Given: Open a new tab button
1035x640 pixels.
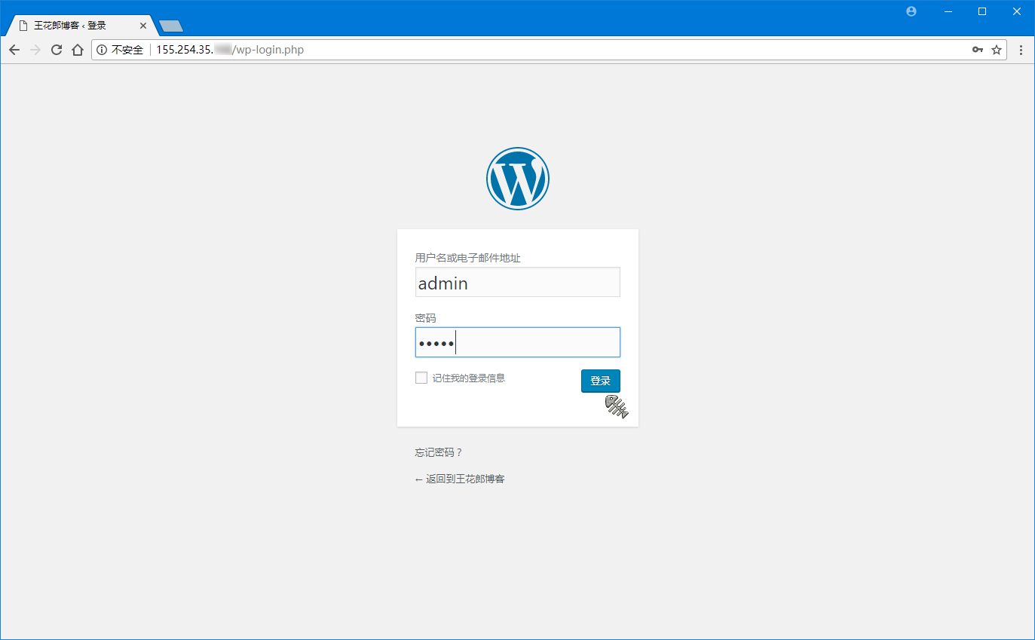Looking at the screenshot, I should [171, 26].
